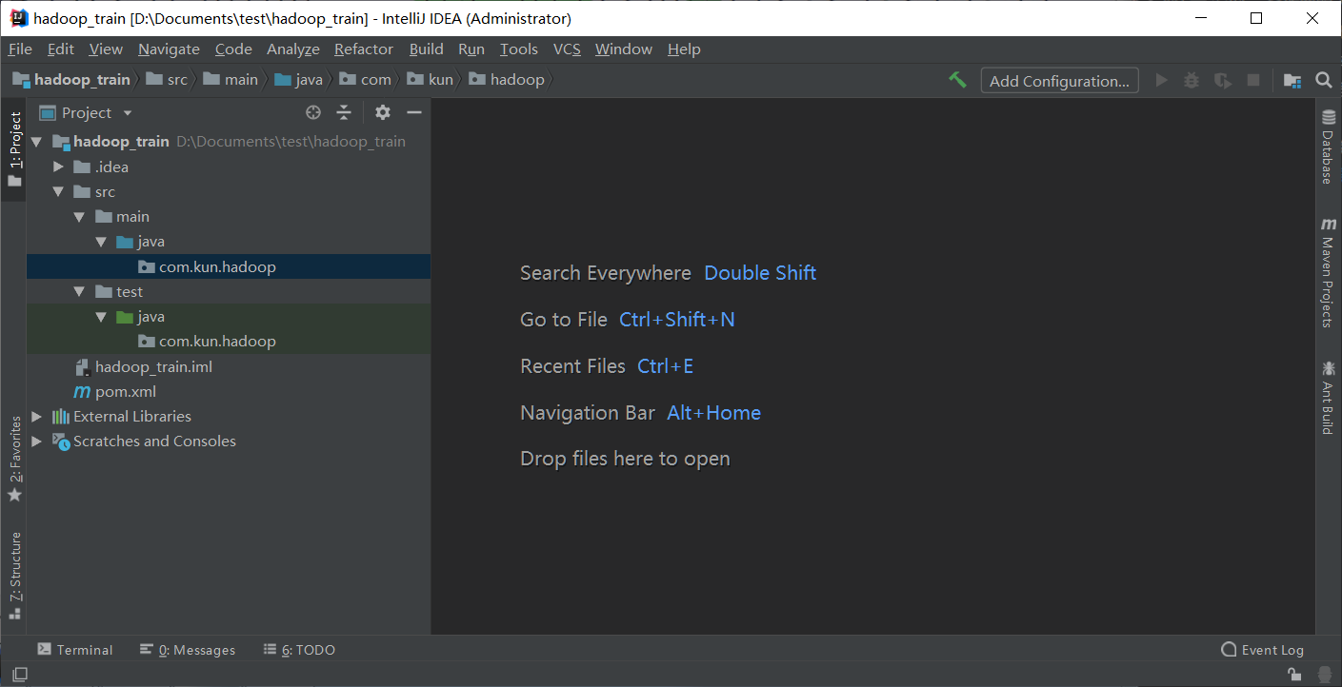Open the Terminal tool window
The width and height of the screenshot is (1342, 687).
pos(75,650)
